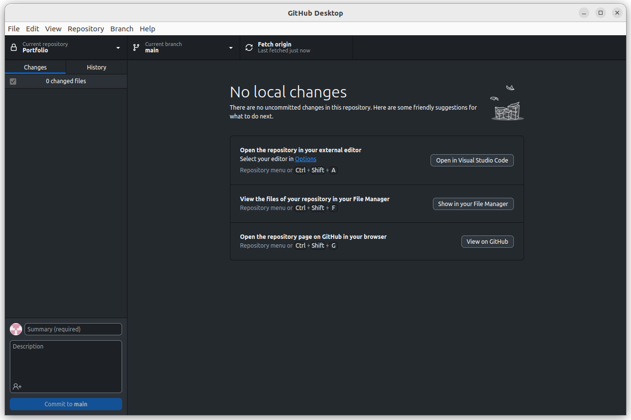Open the Help menu
Viewport: 631px width, 420px height.
(x=147, y=29)
